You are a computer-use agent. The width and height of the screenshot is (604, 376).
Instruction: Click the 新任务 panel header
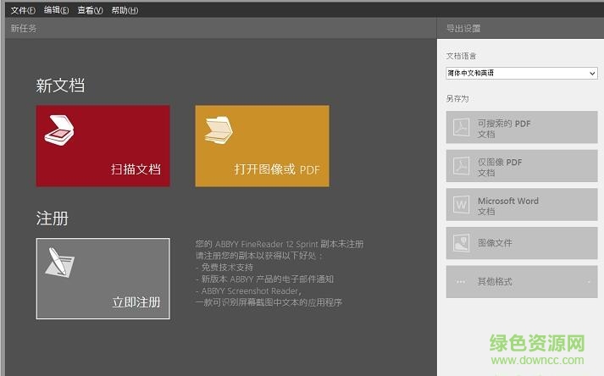(24, 29)
